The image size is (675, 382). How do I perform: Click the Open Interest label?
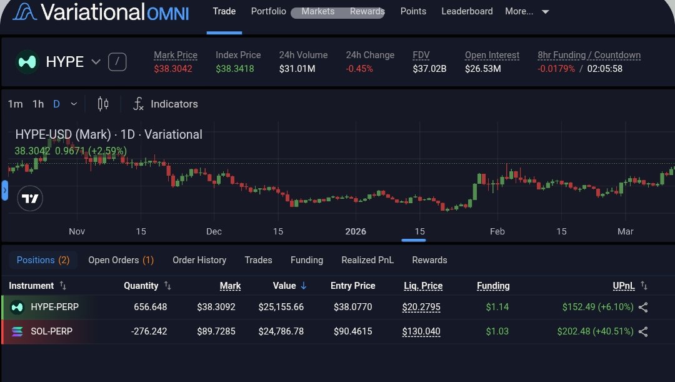pyautogui.click(x=492, y=55)
